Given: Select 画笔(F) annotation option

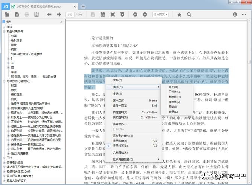Looking at the screenshot, I should pyautogui.click(x=177, y=107).
